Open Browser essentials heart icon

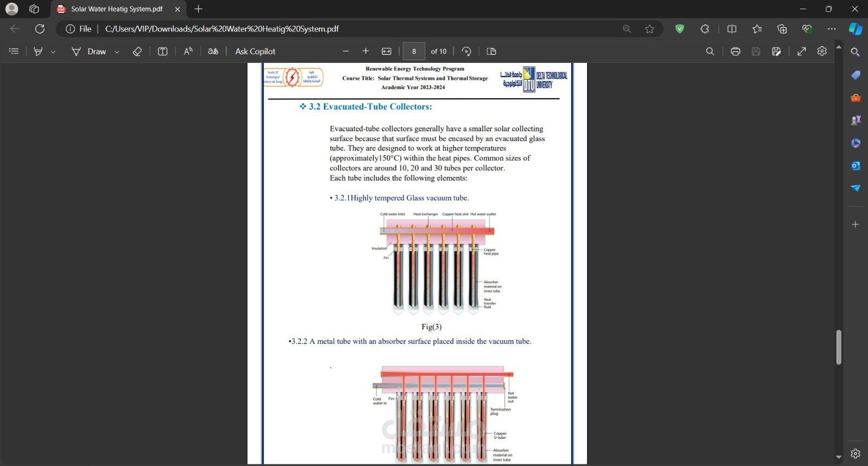point(807,29)
